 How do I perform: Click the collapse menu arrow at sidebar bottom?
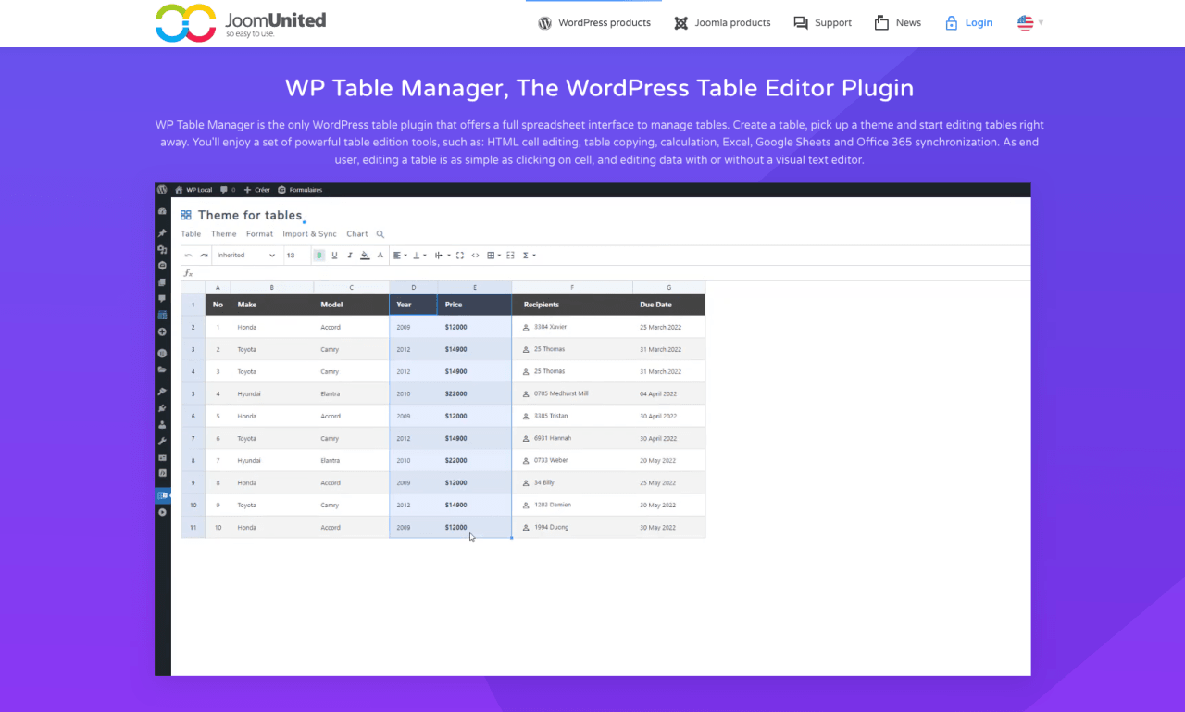click(162, 512)
